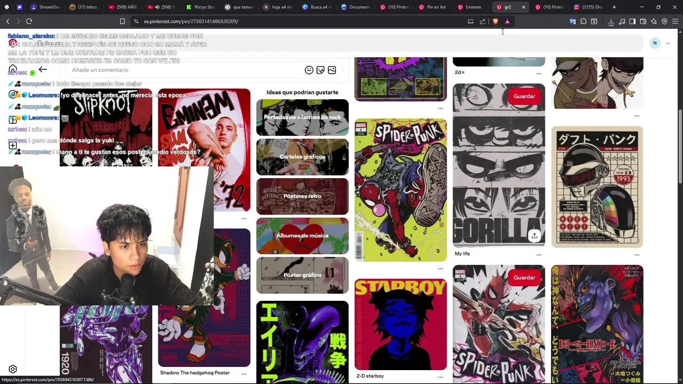The width and height of the screenshot is (683, 384).
Task: Go forward in browser history
Action: tap(18, 21)
